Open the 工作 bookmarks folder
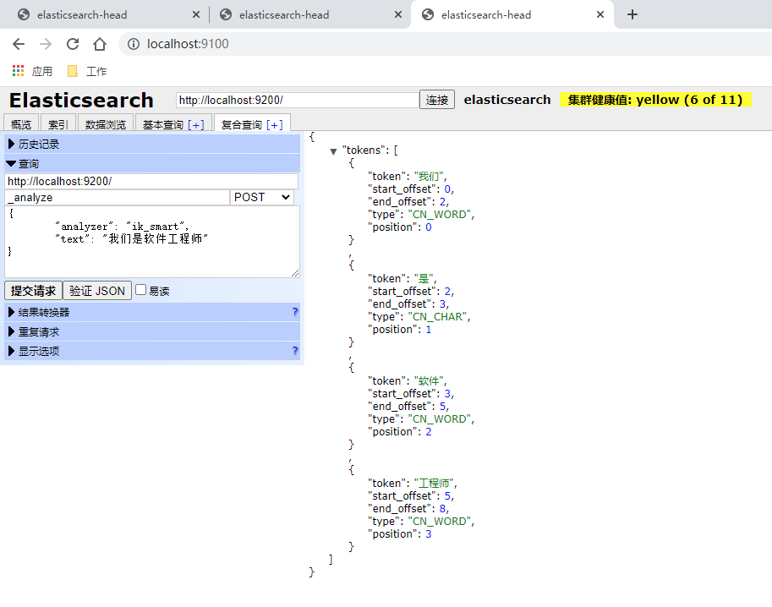 coord(89,70)
